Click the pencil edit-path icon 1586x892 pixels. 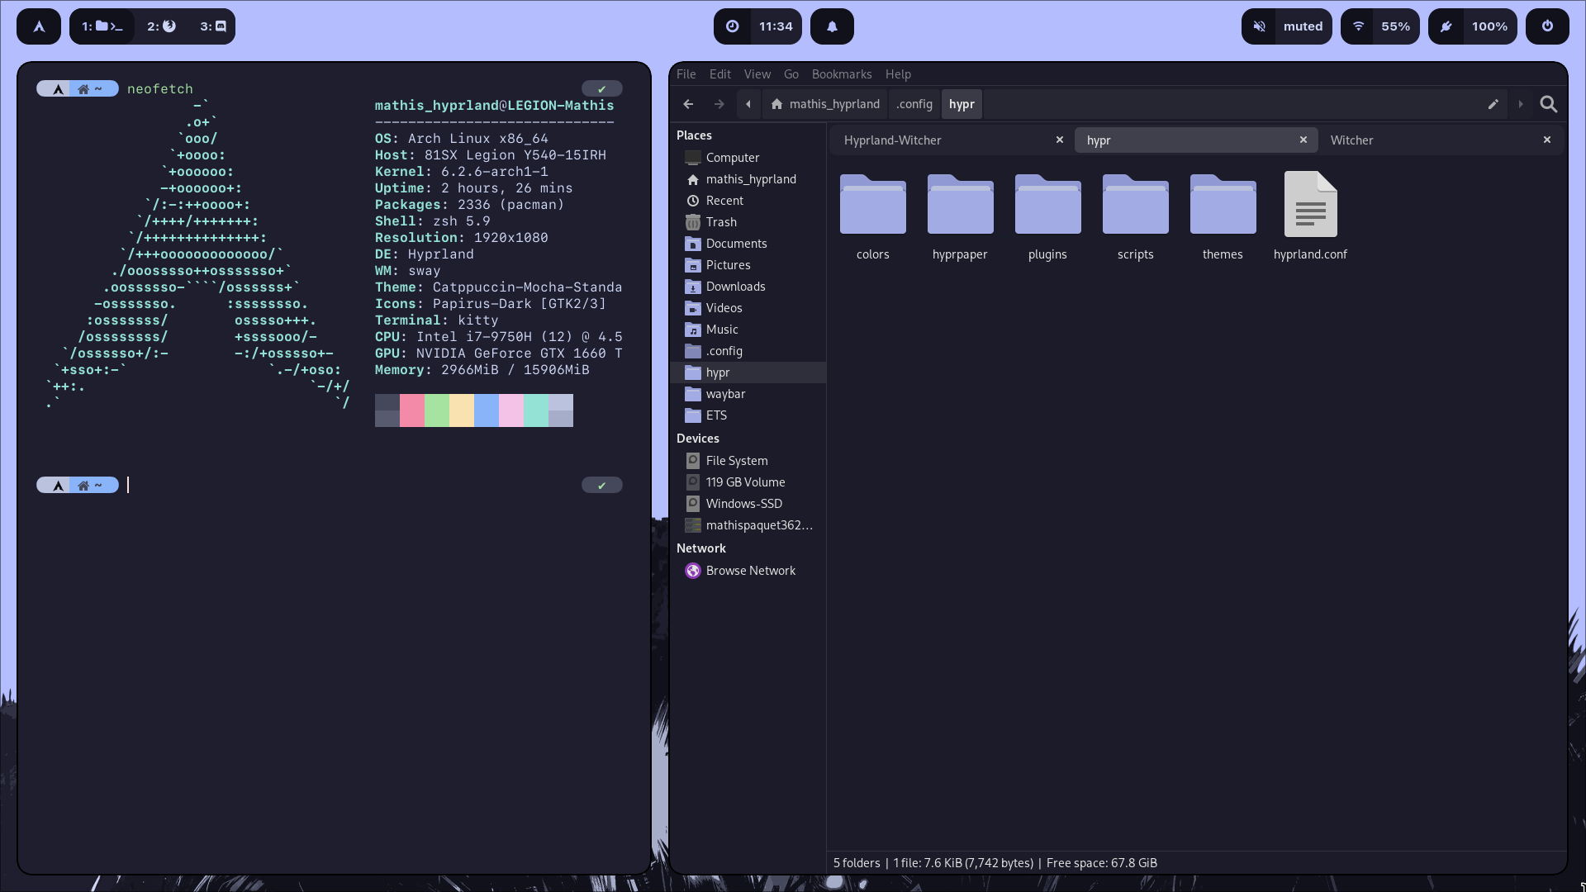(1493, 104)
